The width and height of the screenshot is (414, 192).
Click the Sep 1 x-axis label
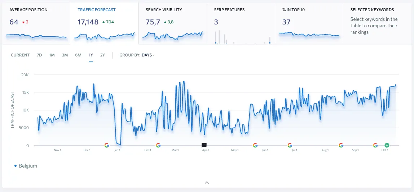pos(355,150)
